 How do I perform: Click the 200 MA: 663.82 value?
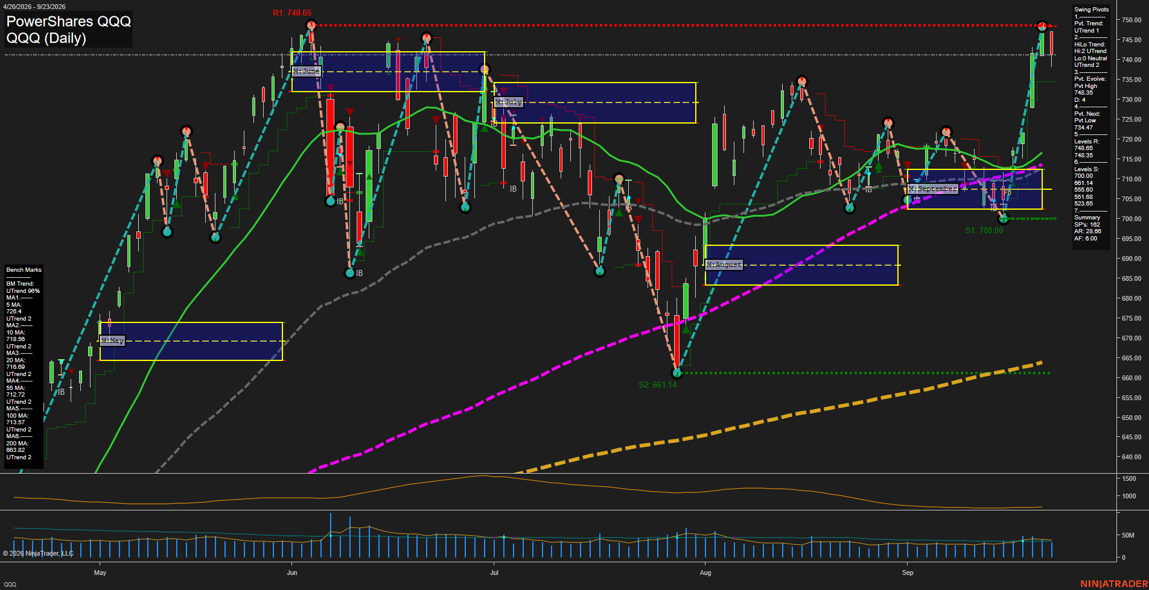(x=17, y=447)
